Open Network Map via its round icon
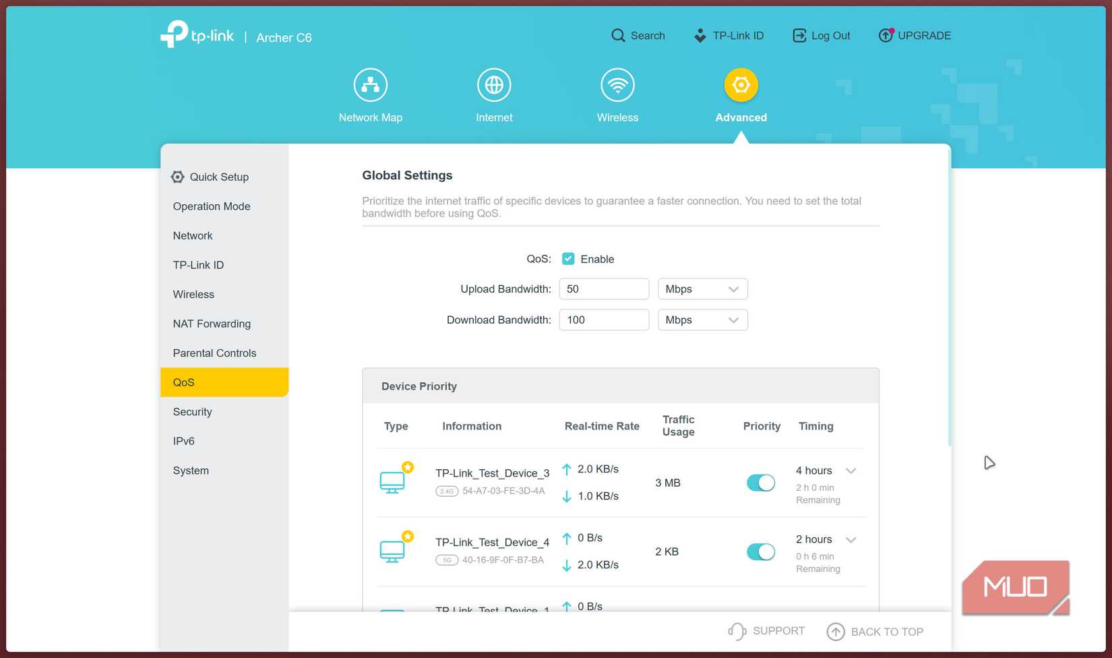This screenshot has width=1112, height=658. 371,85
